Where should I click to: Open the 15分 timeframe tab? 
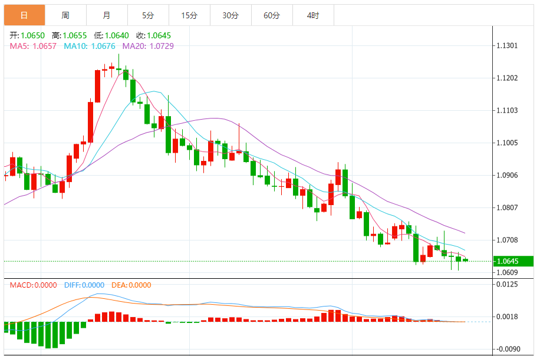point(190,15)
